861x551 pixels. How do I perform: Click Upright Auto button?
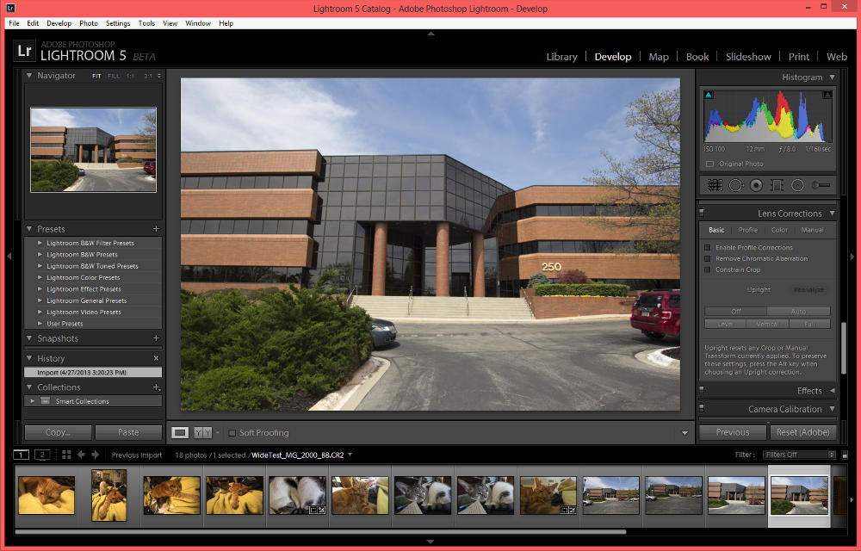click(x=799, y=311)
